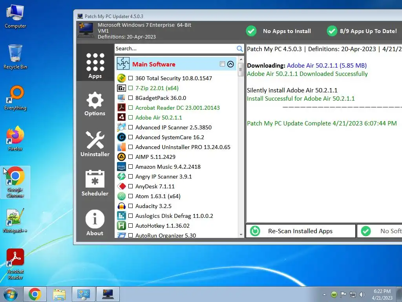Select Firefox desktop shortcut
Screen dimensions: 402x302
tap(15, 139)
